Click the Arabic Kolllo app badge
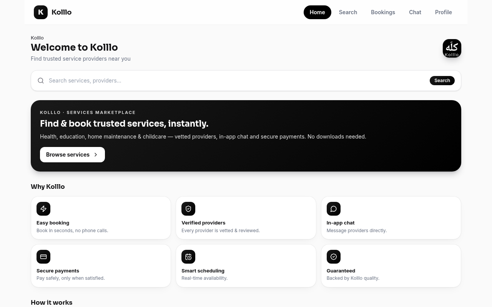Viewport: 492px width, 307px height. (x=452, y=48)
